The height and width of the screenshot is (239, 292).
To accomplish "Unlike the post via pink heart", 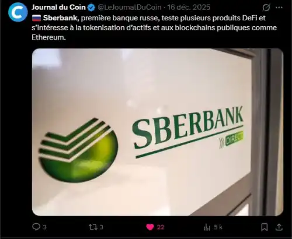I will click(150, 227).
